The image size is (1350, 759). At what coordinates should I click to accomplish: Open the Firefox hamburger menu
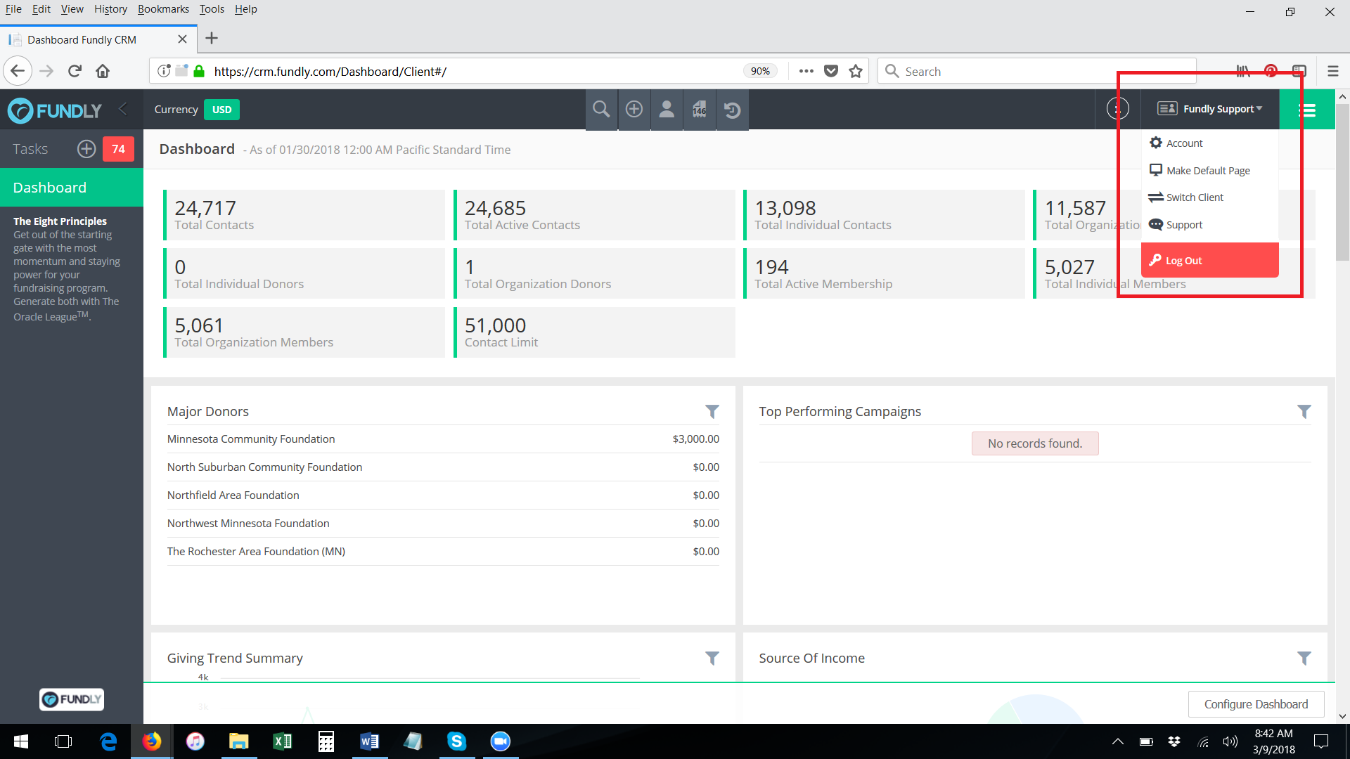click(x=1332, y=71)
